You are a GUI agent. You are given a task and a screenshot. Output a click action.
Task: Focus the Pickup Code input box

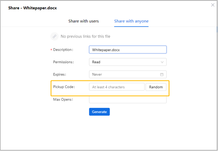coord(117,87)
